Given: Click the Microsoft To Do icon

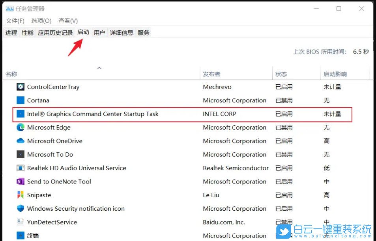Looking at the screenshot, I should 20,154.
